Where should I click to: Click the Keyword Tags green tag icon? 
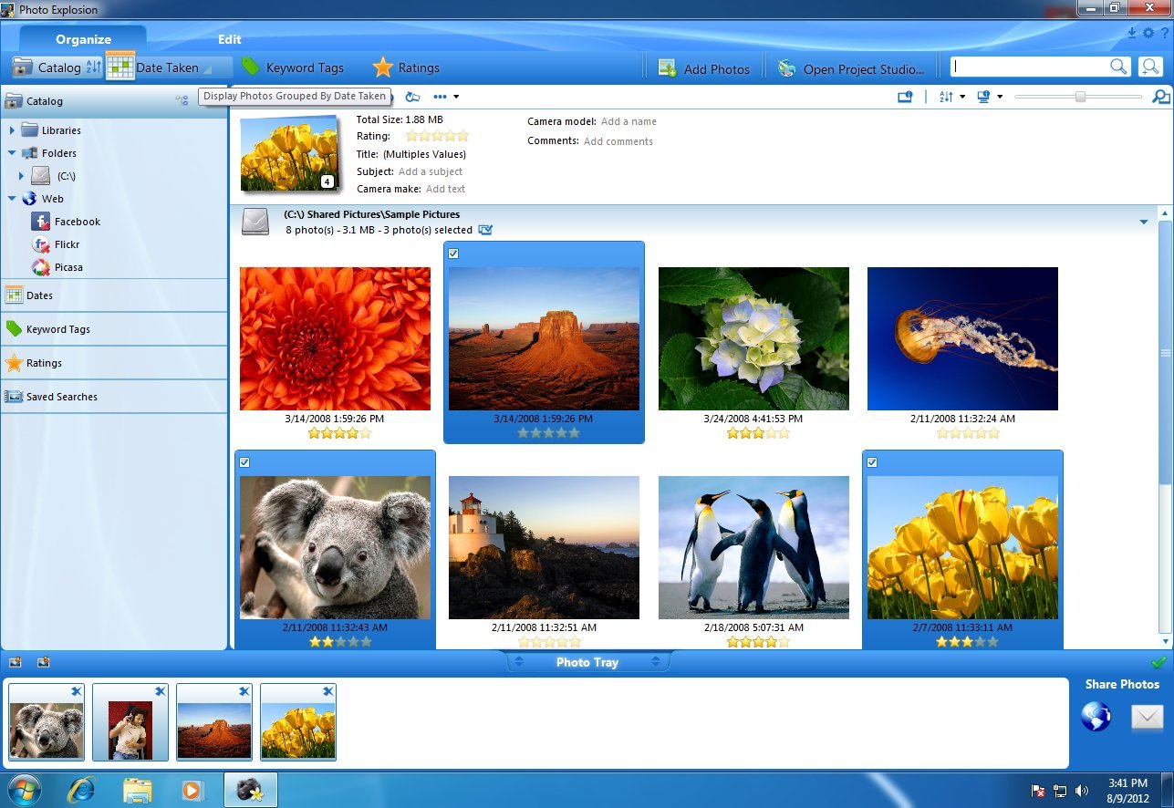[x=250, y=67]
